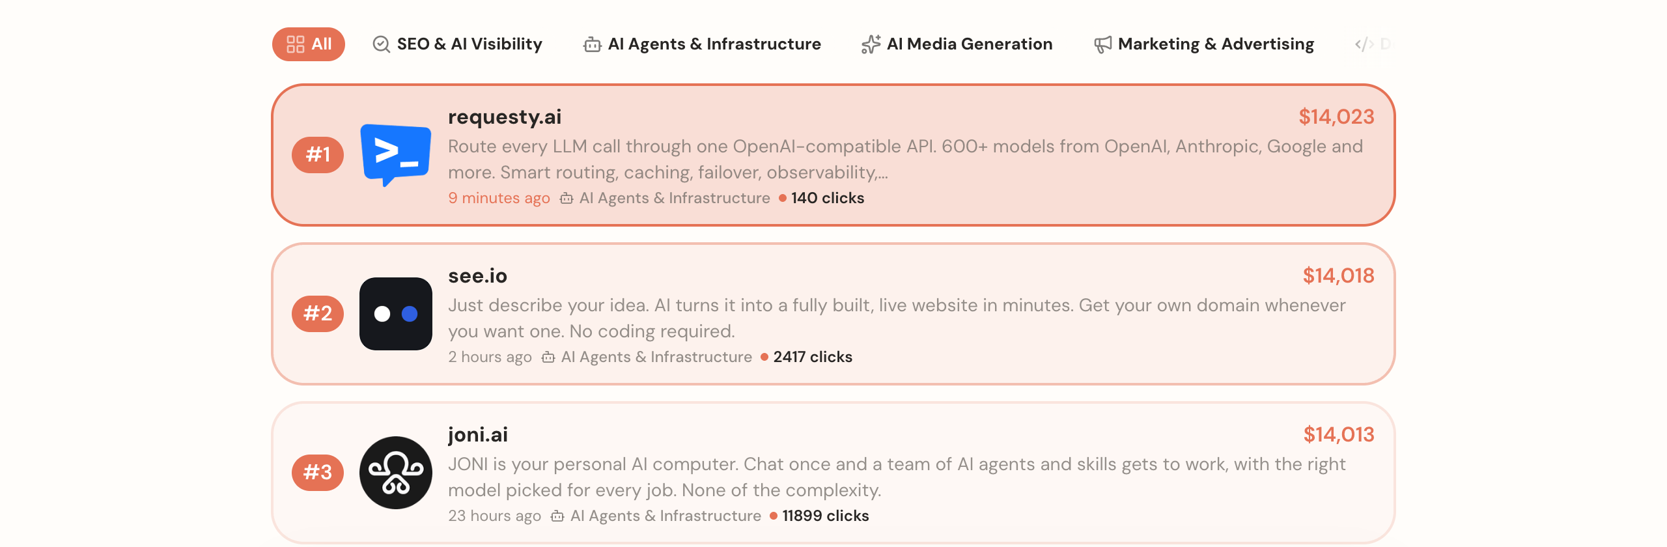Screen dimensions: 1667x547
Task: Open the see.io listing title
Action: [477, 276]
